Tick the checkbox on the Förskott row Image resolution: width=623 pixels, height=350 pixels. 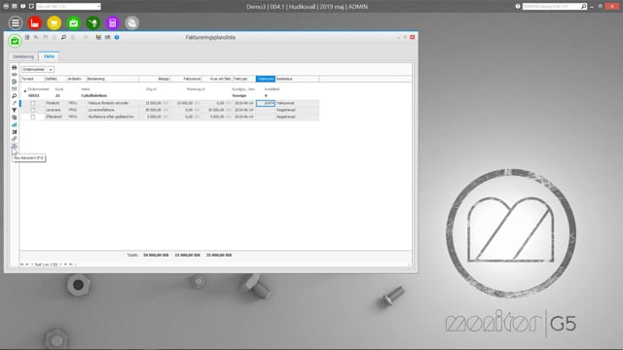pos(33,103)
